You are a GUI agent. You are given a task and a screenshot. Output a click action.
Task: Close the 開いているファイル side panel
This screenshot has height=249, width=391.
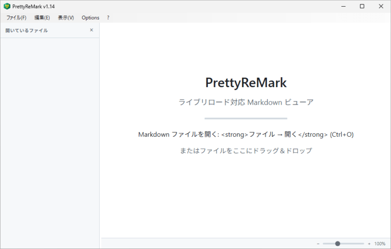[92, 30]
